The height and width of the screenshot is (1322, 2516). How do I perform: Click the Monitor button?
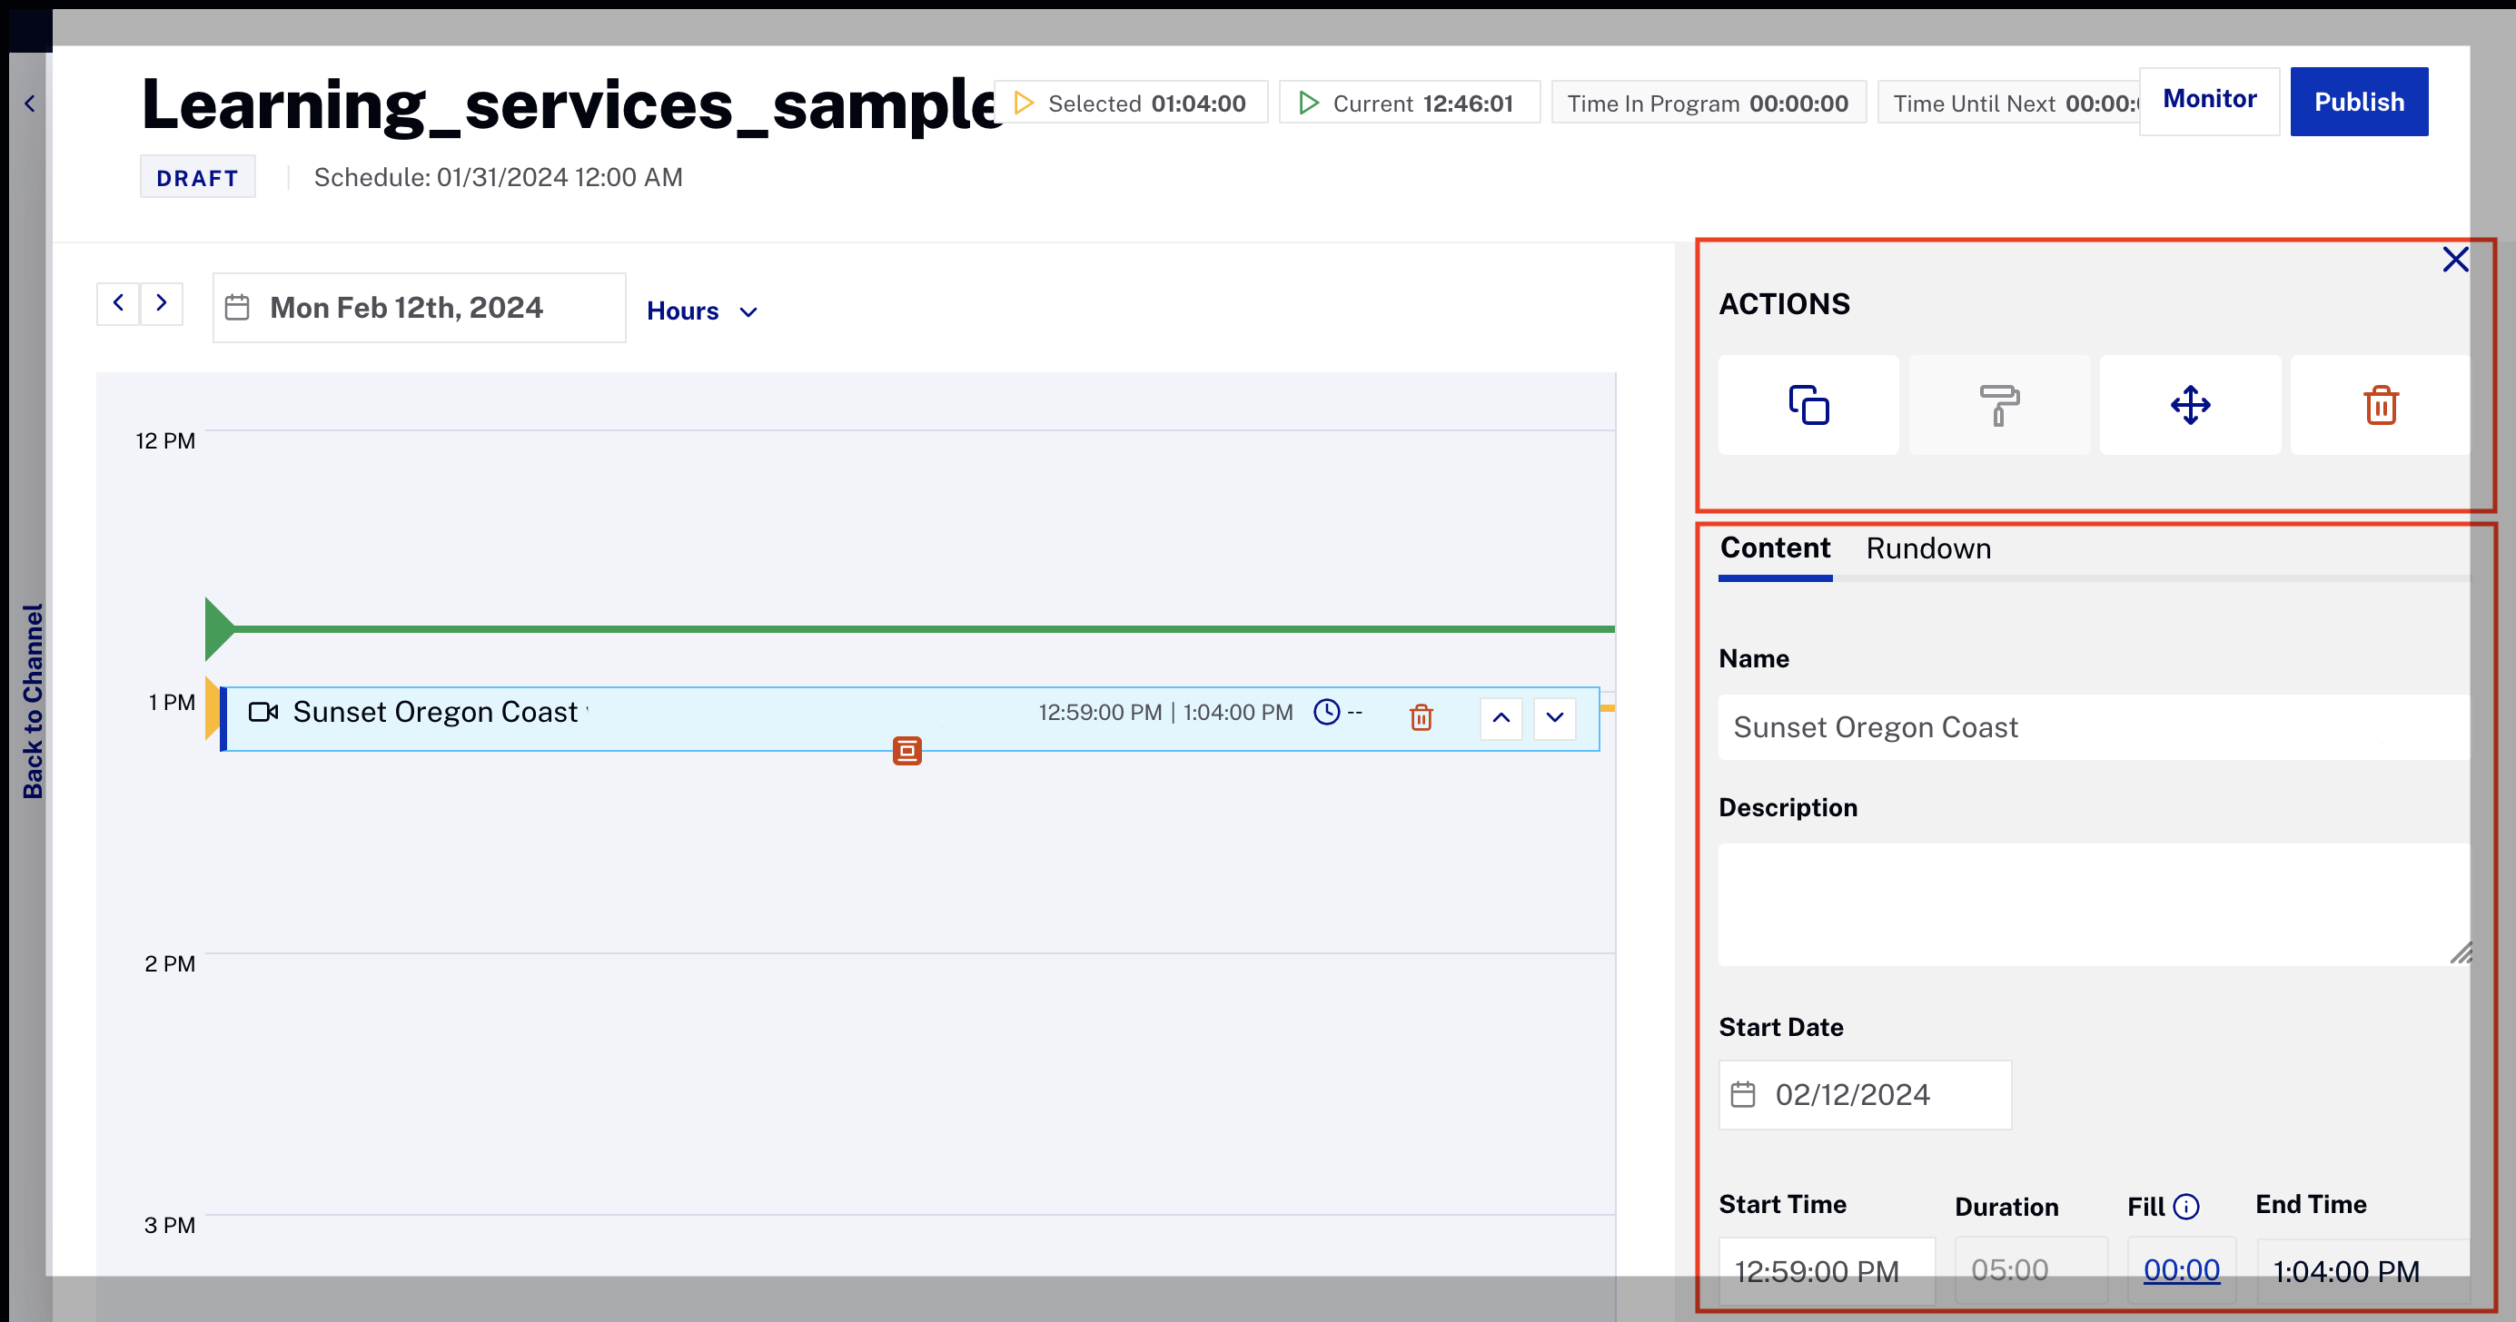click(x=2208, y=100)
